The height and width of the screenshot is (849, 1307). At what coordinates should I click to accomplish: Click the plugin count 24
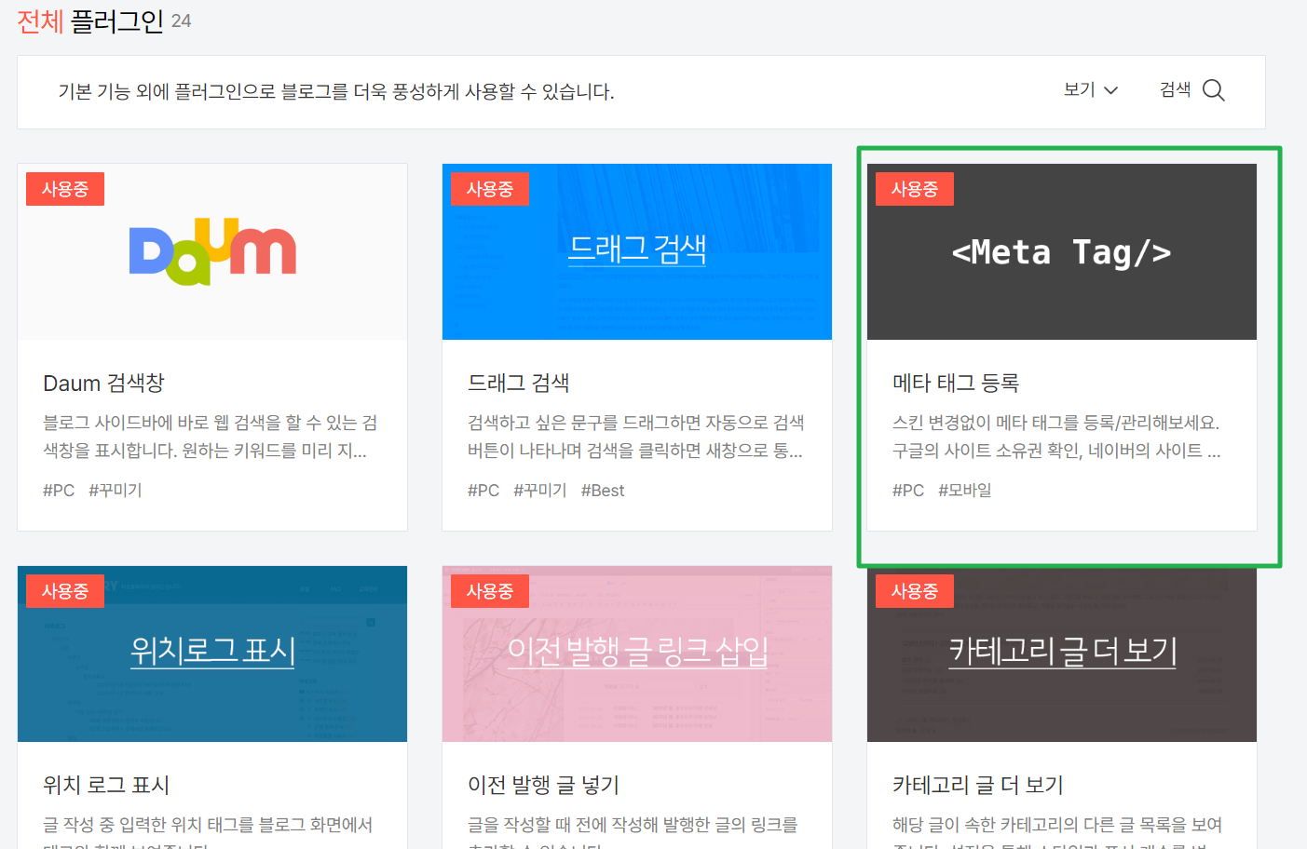point(182,21)
